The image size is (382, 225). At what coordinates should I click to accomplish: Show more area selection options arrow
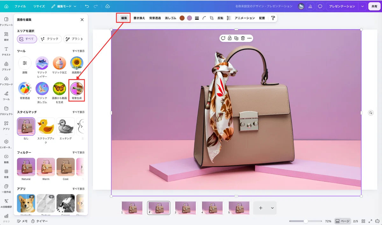point(82,39)
